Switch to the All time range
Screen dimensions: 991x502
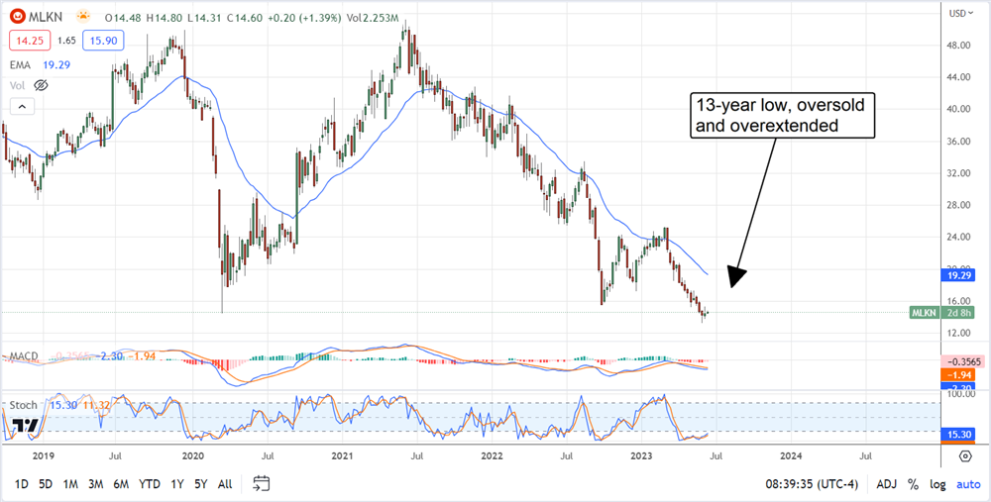point(224,484)
